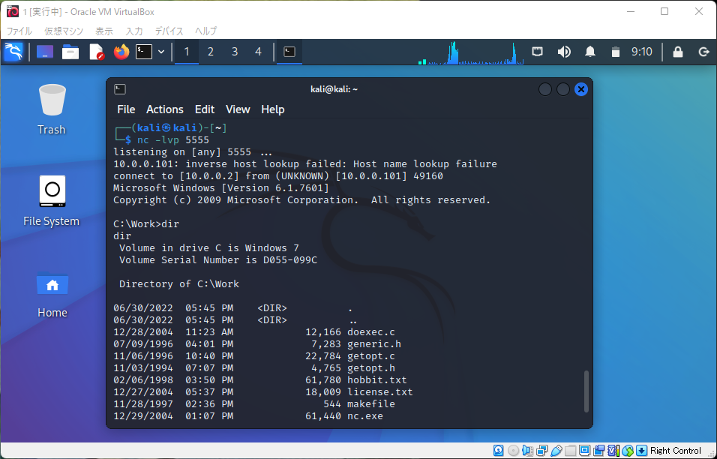Click the log out icon in panel

[x=703, y=52]
